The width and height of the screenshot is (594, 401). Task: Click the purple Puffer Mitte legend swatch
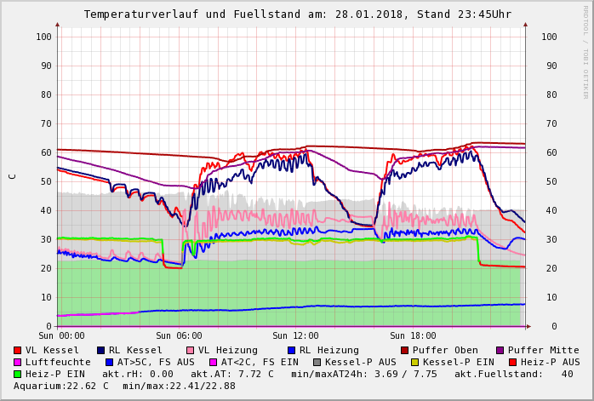coord(500,350)
